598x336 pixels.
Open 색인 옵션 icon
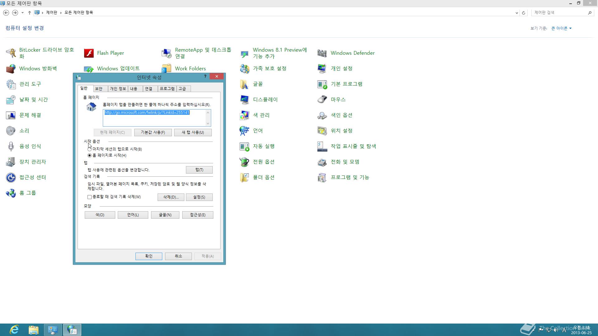tap(322, 115)
